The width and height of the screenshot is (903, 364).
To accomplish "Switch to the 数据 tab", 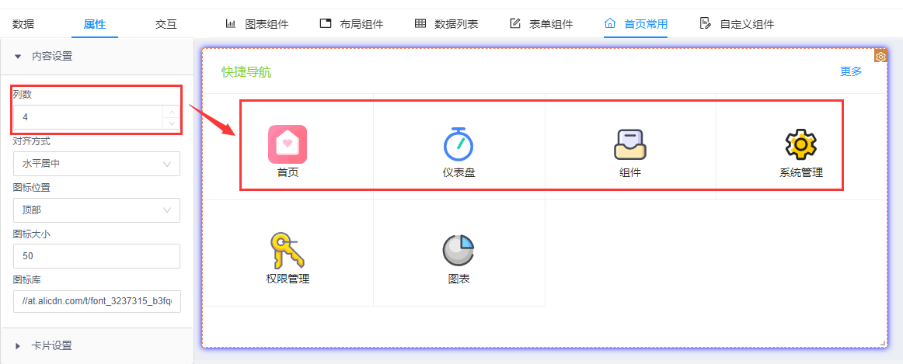I will pyautogui.click(x=23, y=24).
